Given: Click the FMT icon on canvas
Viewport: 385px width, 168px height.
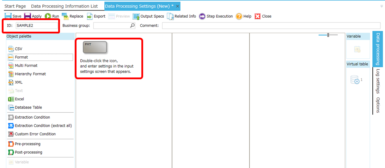Looking at the screenshot, I should tap(94, 48).
